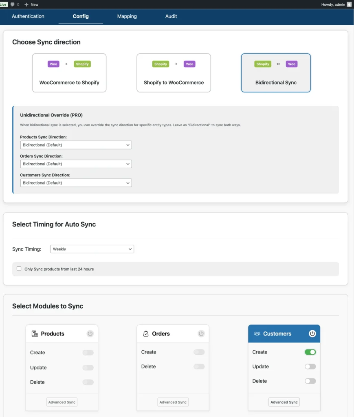Click the New icon in the admin bar
Screen dimensions: 354x417
click(27, 4)
